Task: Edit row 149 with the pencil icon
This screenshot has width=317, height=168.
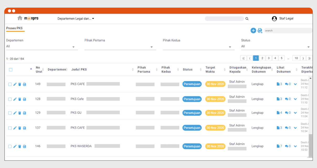Action: pos(15,84)
